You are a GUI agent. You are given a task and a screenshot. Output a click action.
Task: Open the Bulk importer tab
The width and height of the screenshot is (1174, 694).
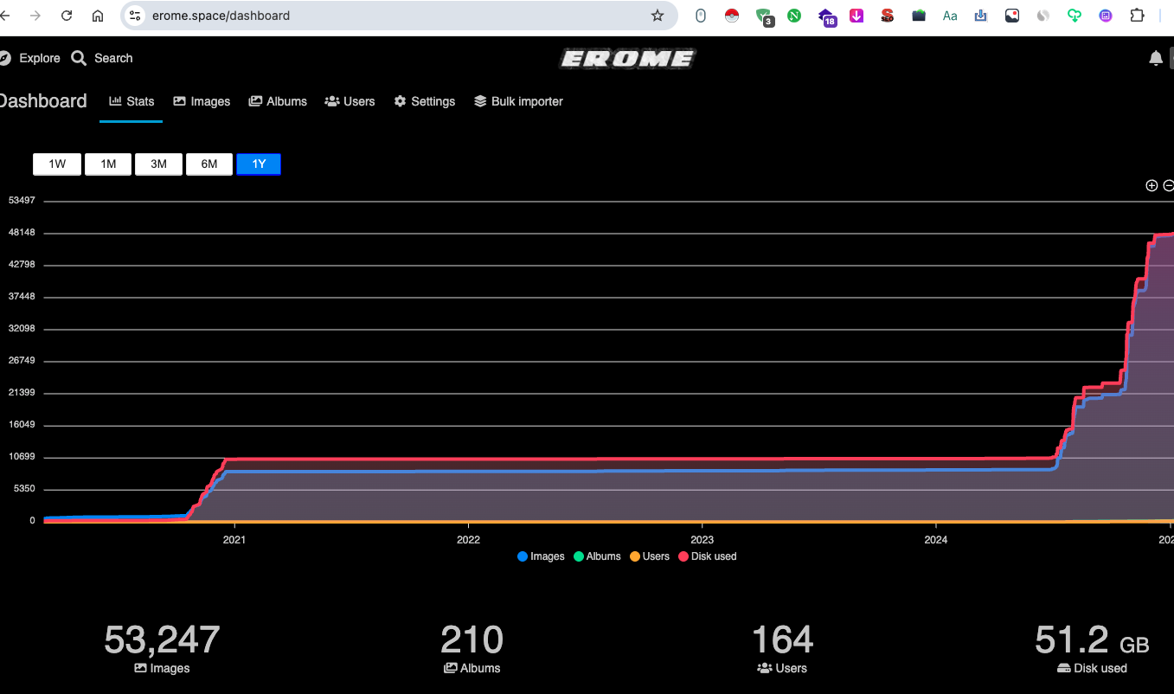[518, 101]
